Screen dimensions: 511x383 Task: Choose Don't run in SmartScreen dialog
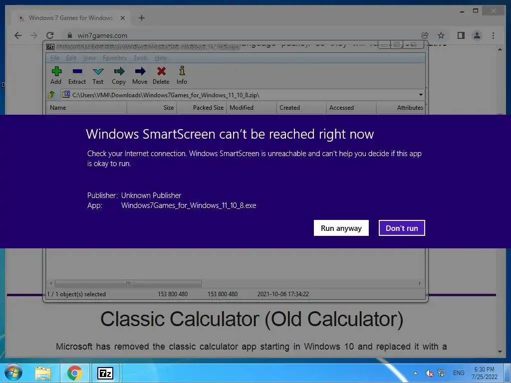[402, 228]
